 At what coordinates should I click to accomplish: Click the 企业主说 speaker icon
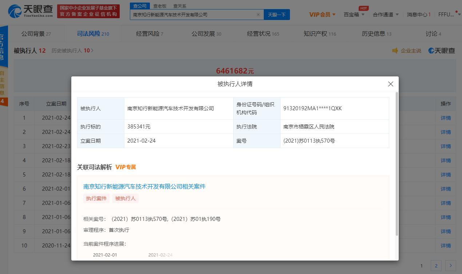point(395,51)
